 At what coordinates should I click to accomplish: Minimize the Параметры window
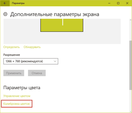109,3
